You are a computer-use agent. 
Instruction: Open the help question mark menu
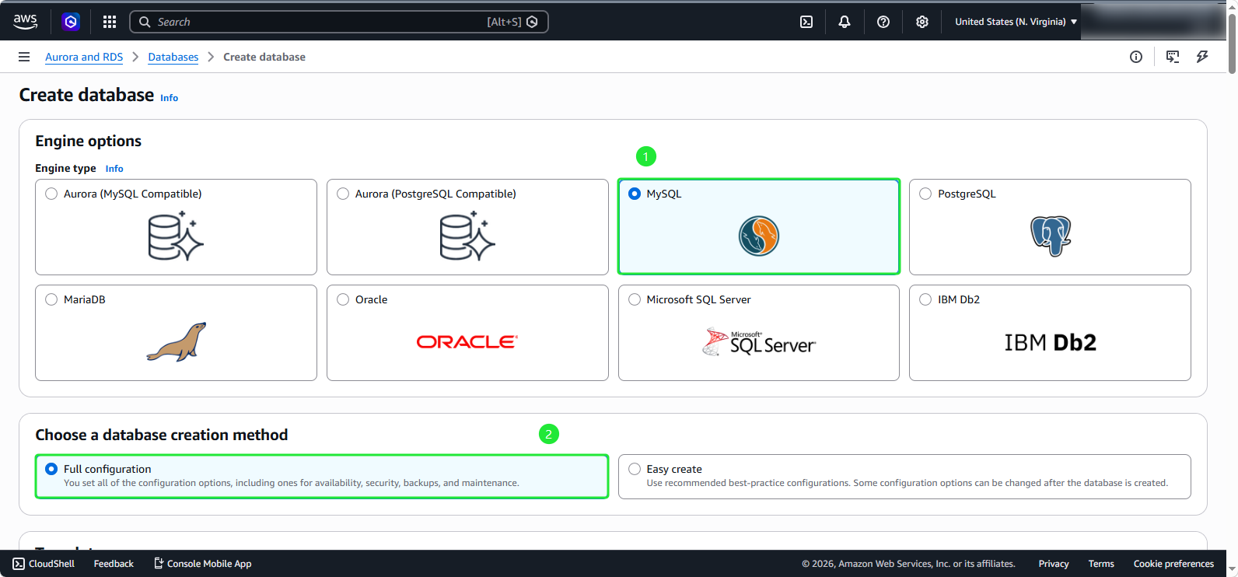(883, 22)
